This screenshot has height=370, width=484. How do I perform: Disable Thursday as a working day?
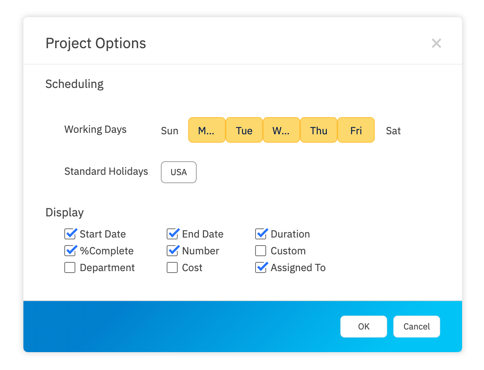point(318,130)
